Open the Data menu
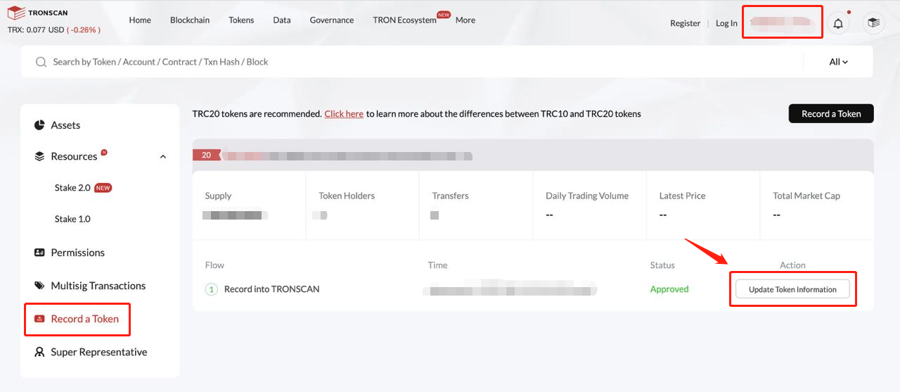Image resolution: width=900 pixels, height=392 pixels. (282, 20)
